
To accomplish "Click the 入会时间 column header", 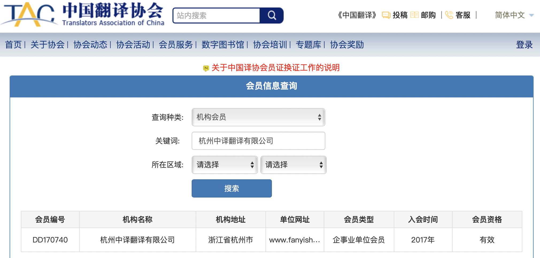I will [423, 219].
